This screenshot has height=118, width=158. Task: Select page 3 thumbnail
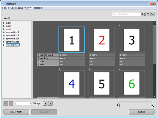click(x=132, y=40)
